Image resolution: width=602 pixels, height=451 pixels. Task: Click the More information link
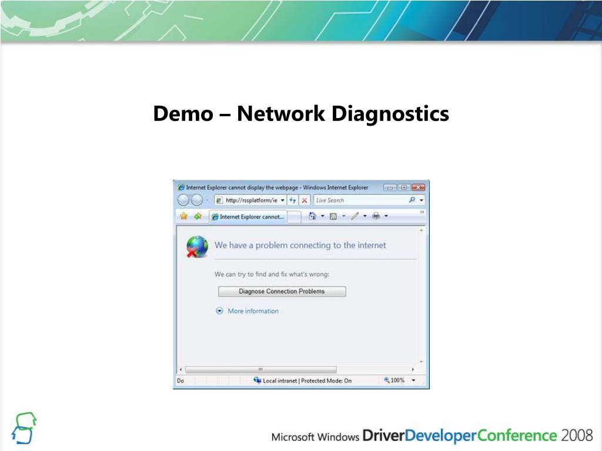point(253,311)
